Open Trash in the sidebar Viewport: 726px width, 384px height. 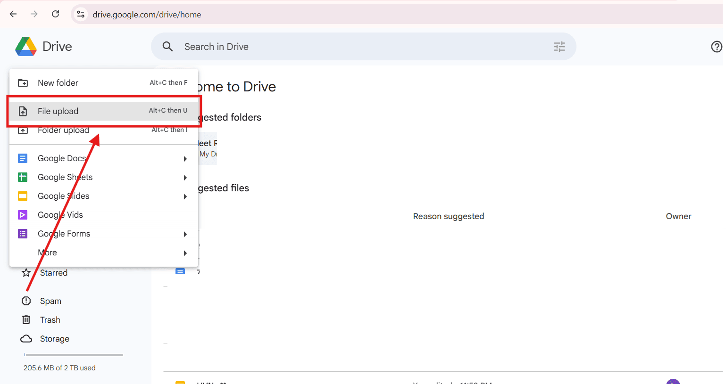click(50, 320)
